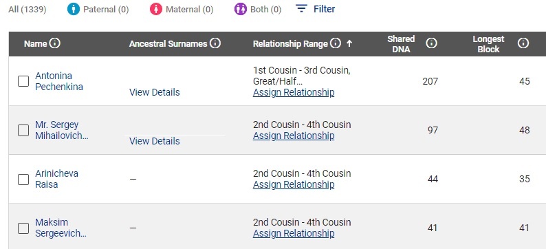
Task: Click the Paternal blue person icon
Action: 74,9
